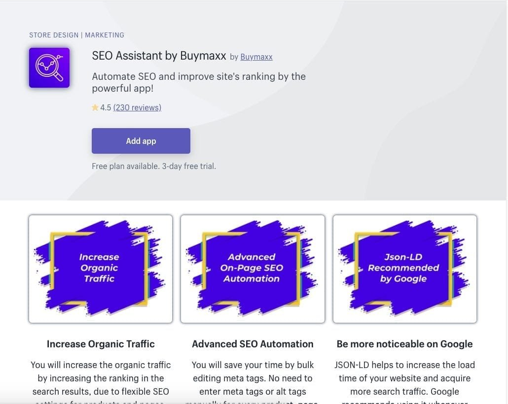Open the Json-LD Recommended by Google thumbnail
The width and height of the screenshot is (508, 404).
(404, 269)
